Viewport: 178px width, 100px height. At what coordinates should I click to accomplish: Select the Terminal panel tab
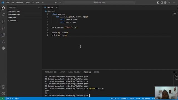pos(87,72)
